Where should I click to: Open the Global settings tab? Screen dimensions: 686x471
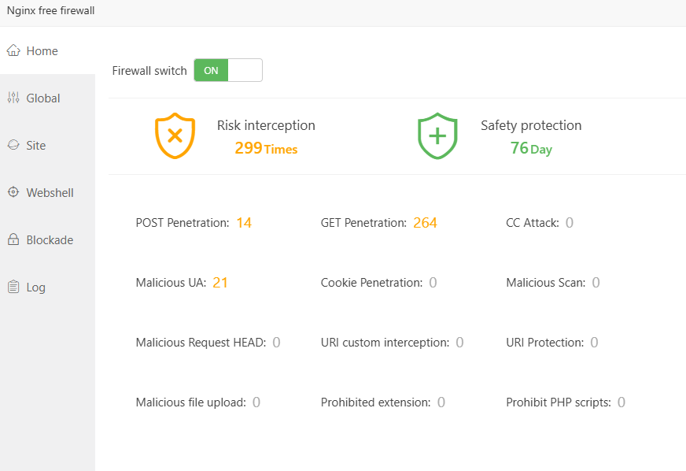(43, 98)
